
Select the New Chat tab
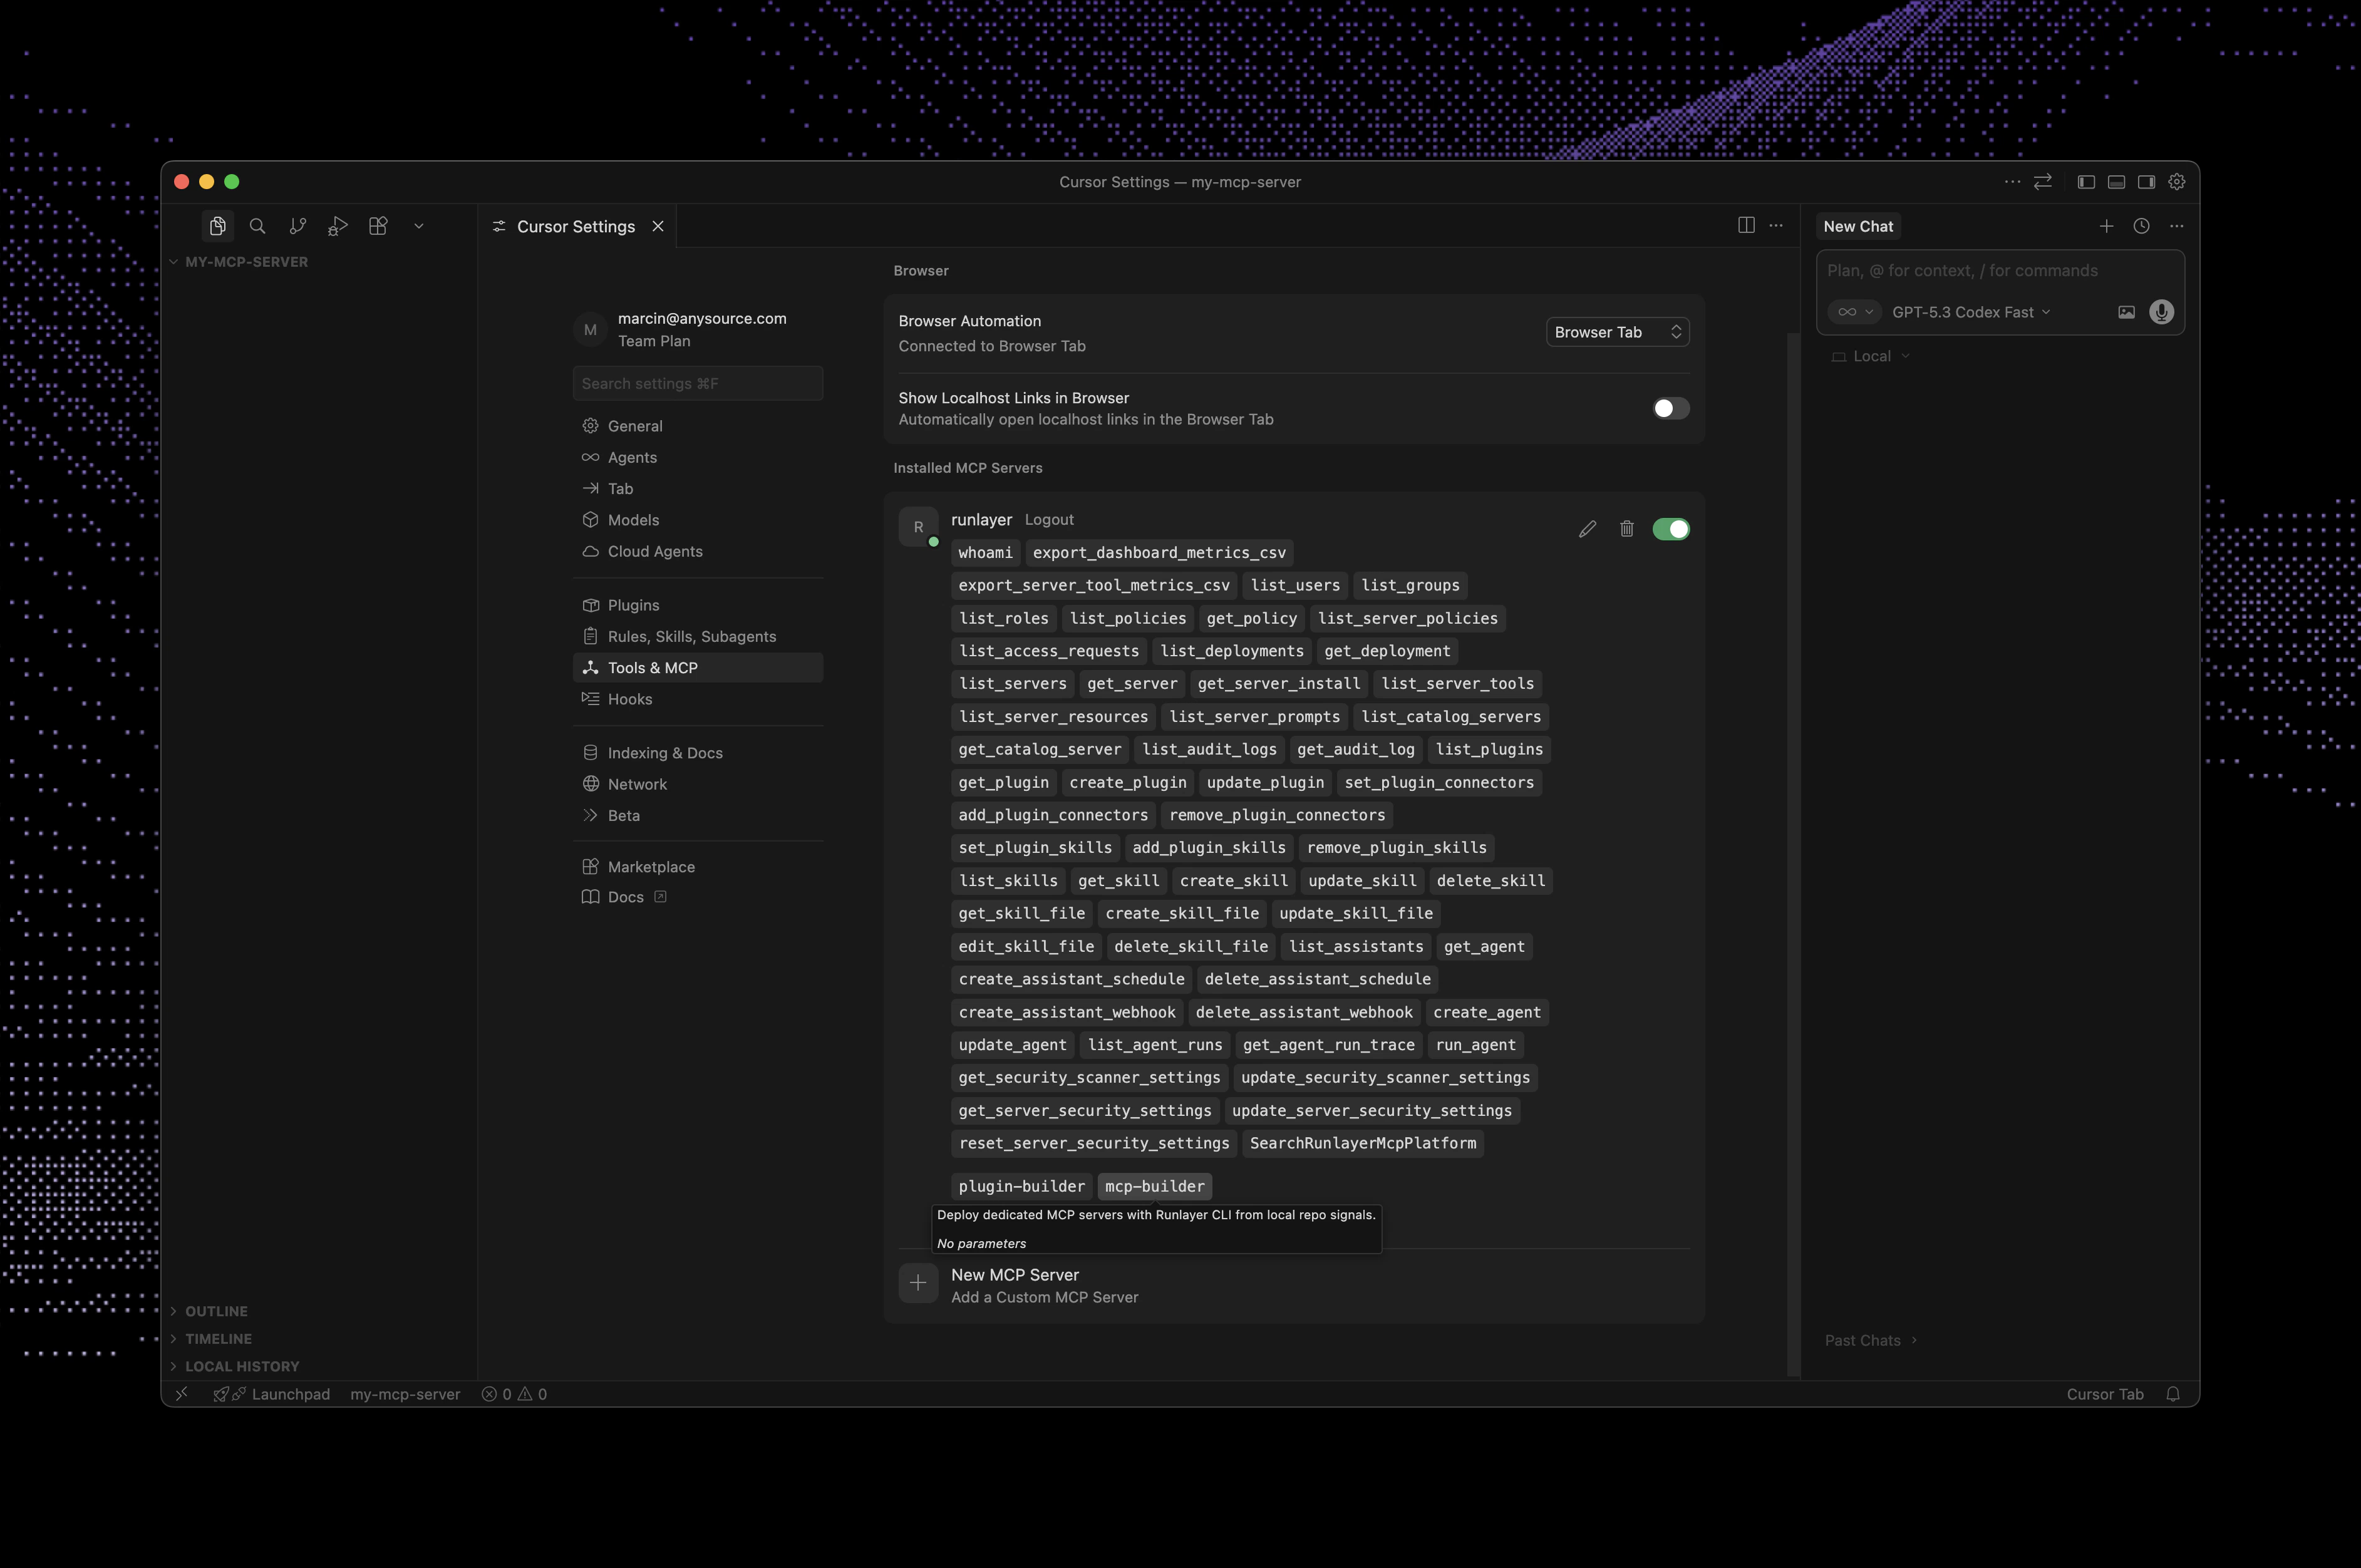(x=1858, y=226)
